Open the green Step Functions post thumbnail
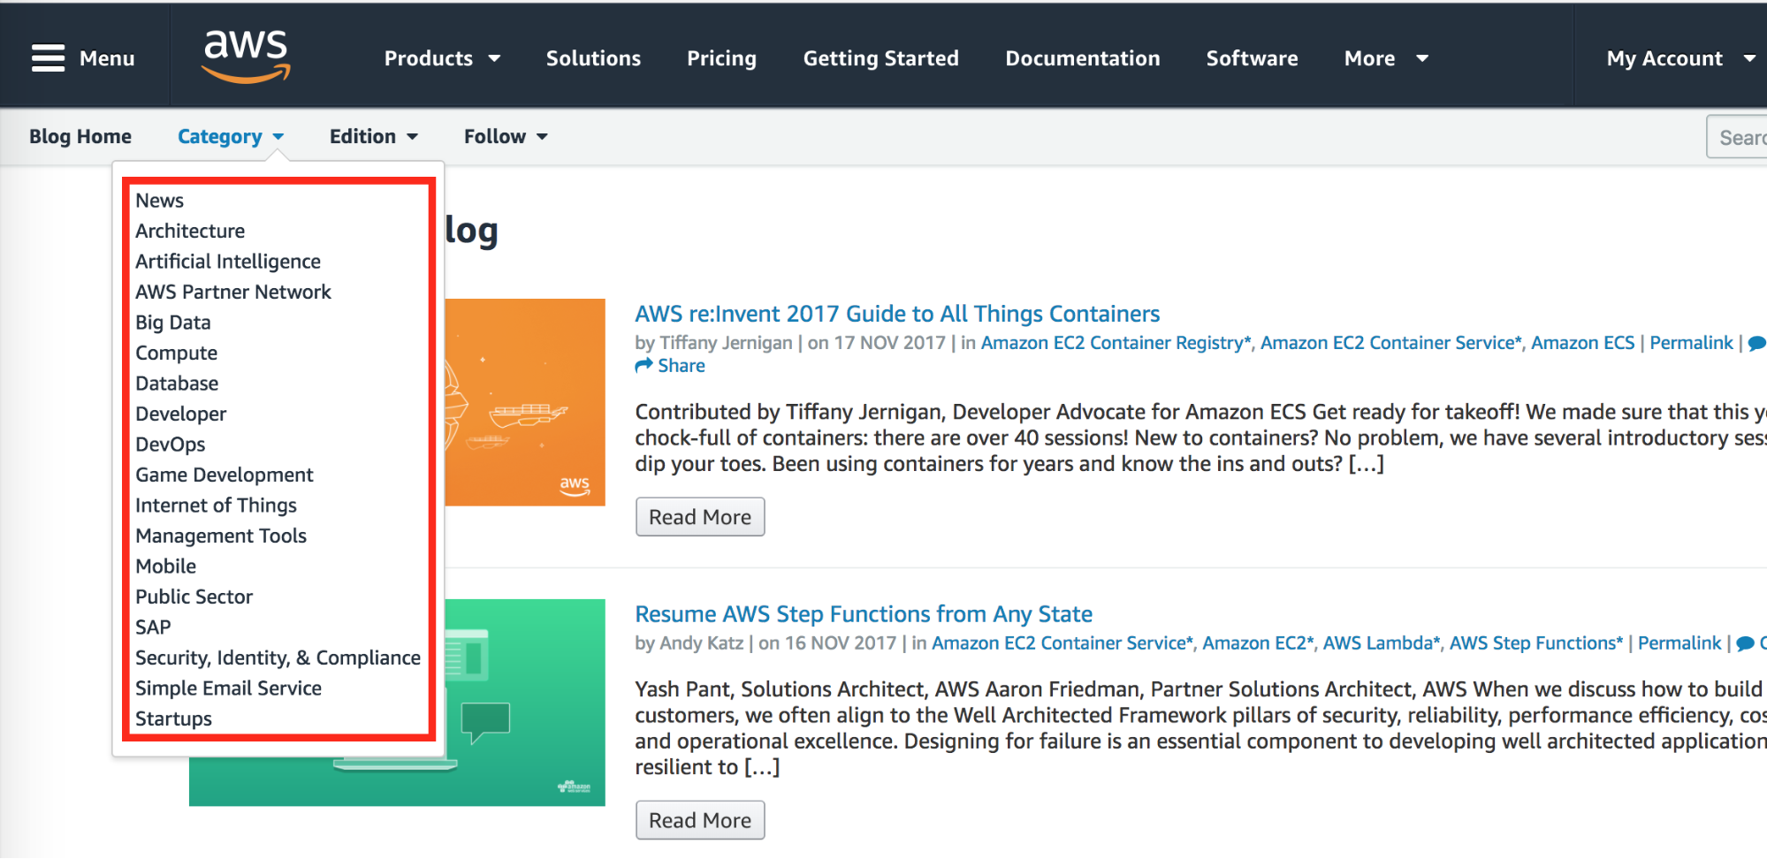Image resolution: width=1767 pixels, height=859 pixels. pos(524,703)
